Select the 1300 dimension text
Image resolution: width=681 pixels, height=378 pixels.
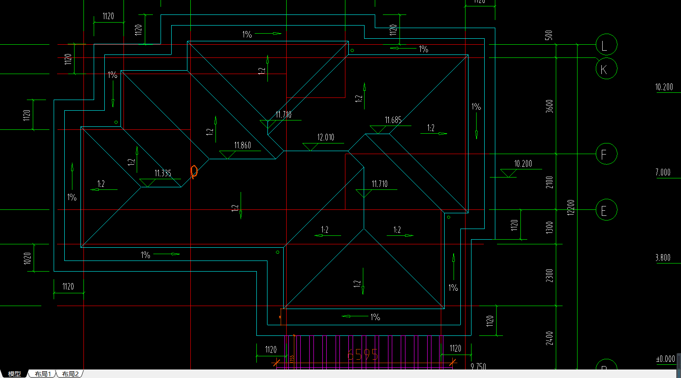click(549, 227)
